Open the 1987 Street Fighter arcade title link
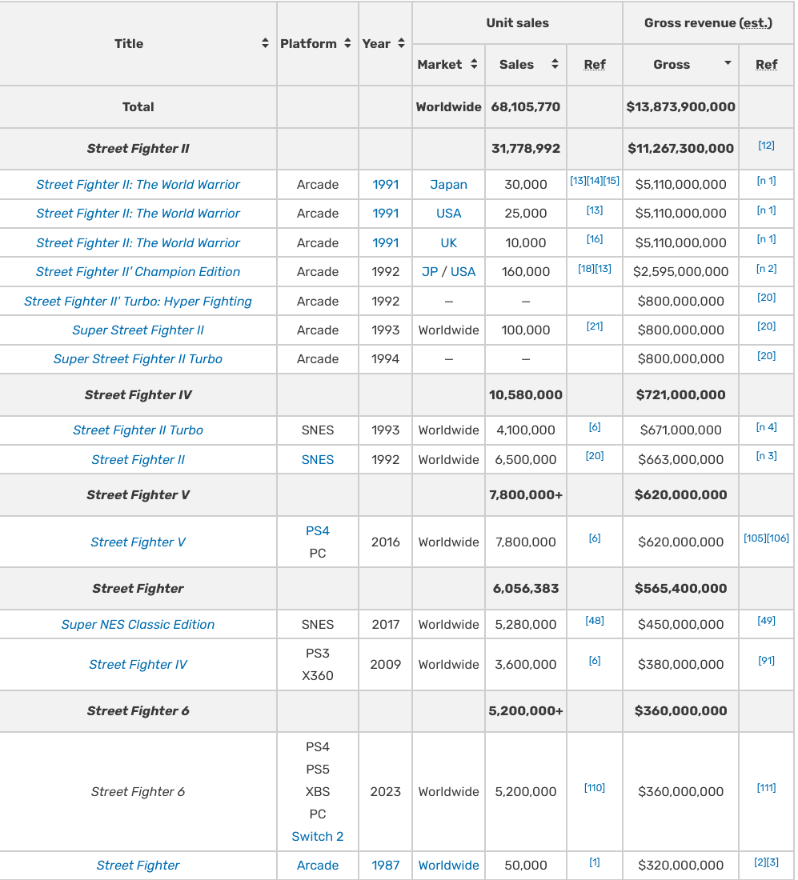Image resolution: width=798 pixels, height=880 pixels. coord(138,866)
